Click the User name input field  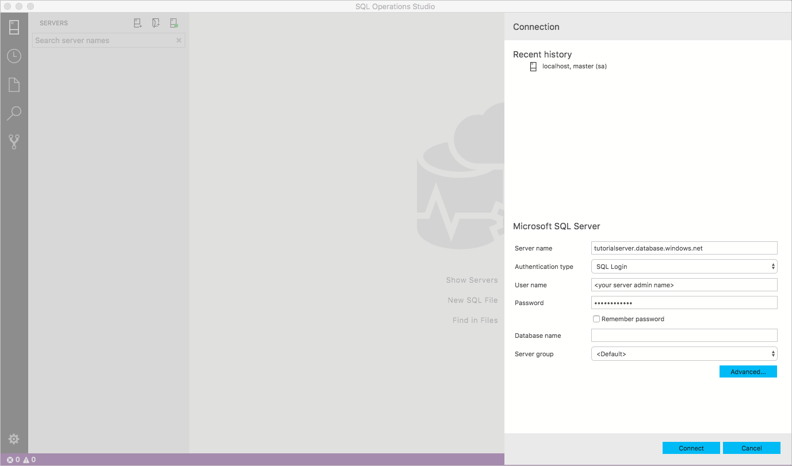tap(684, 285)
